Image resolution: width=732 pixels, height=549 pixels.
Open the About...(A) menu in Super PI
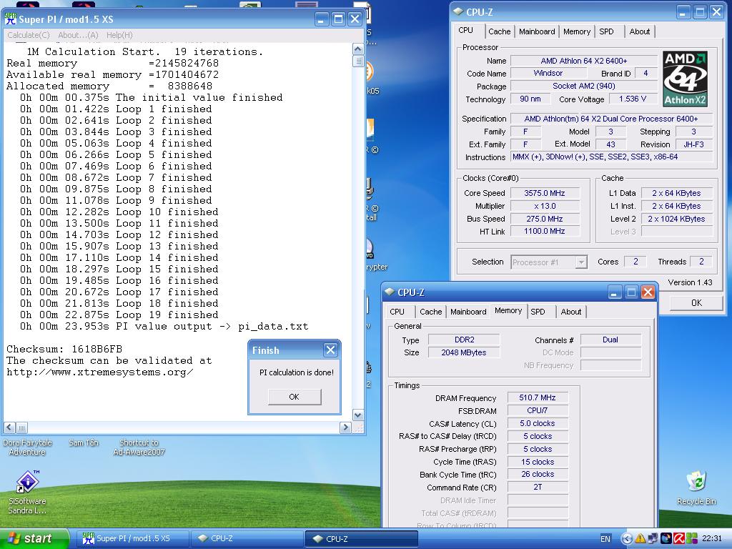point(78,35)
